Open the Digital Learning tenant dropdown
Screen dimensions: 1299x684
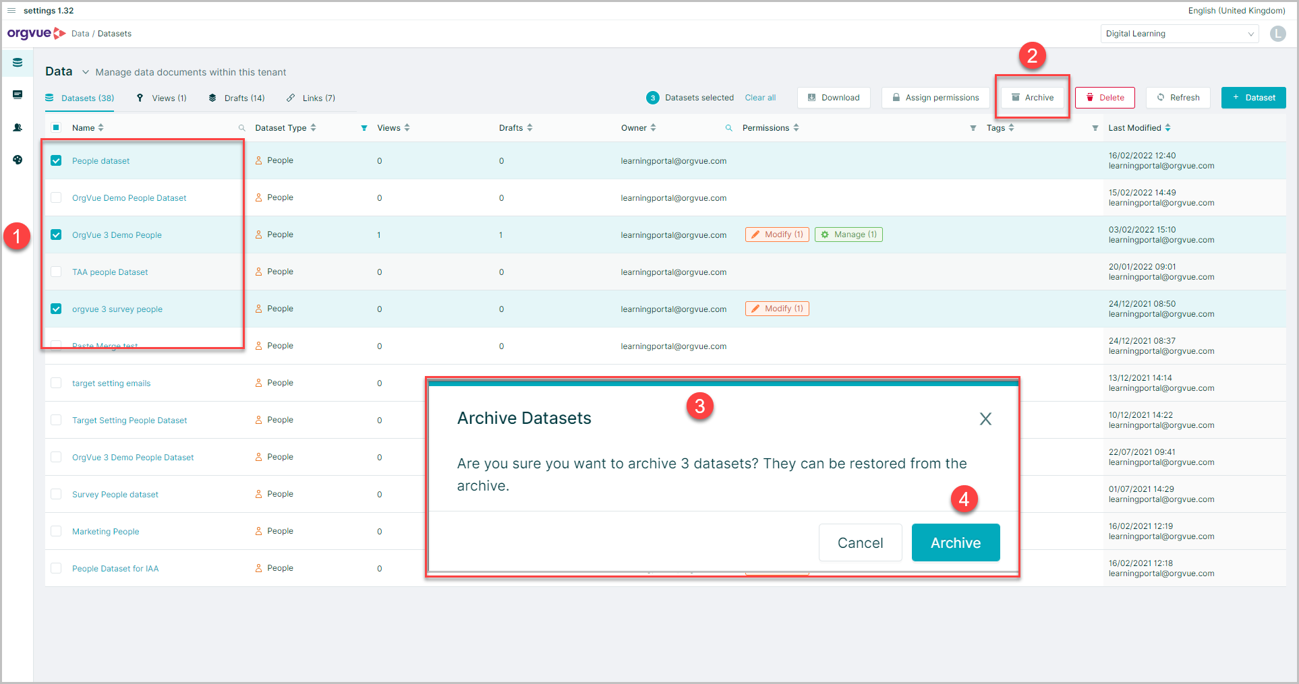(1180, 34)
